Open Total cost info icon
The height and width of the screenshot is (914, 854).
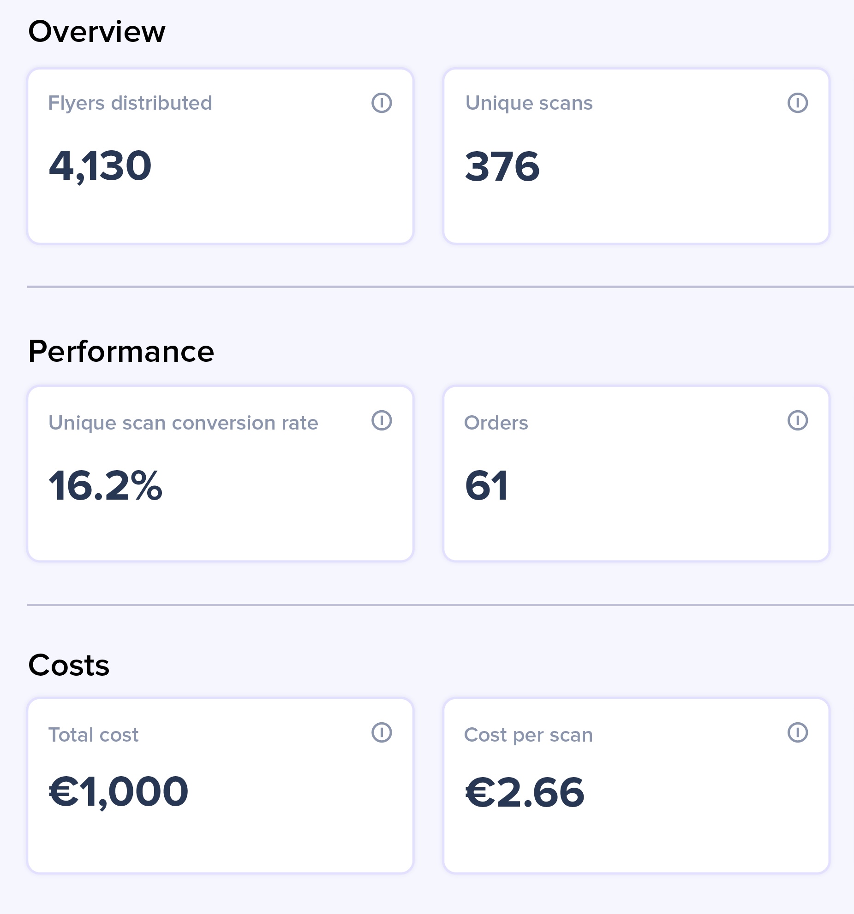382,732
